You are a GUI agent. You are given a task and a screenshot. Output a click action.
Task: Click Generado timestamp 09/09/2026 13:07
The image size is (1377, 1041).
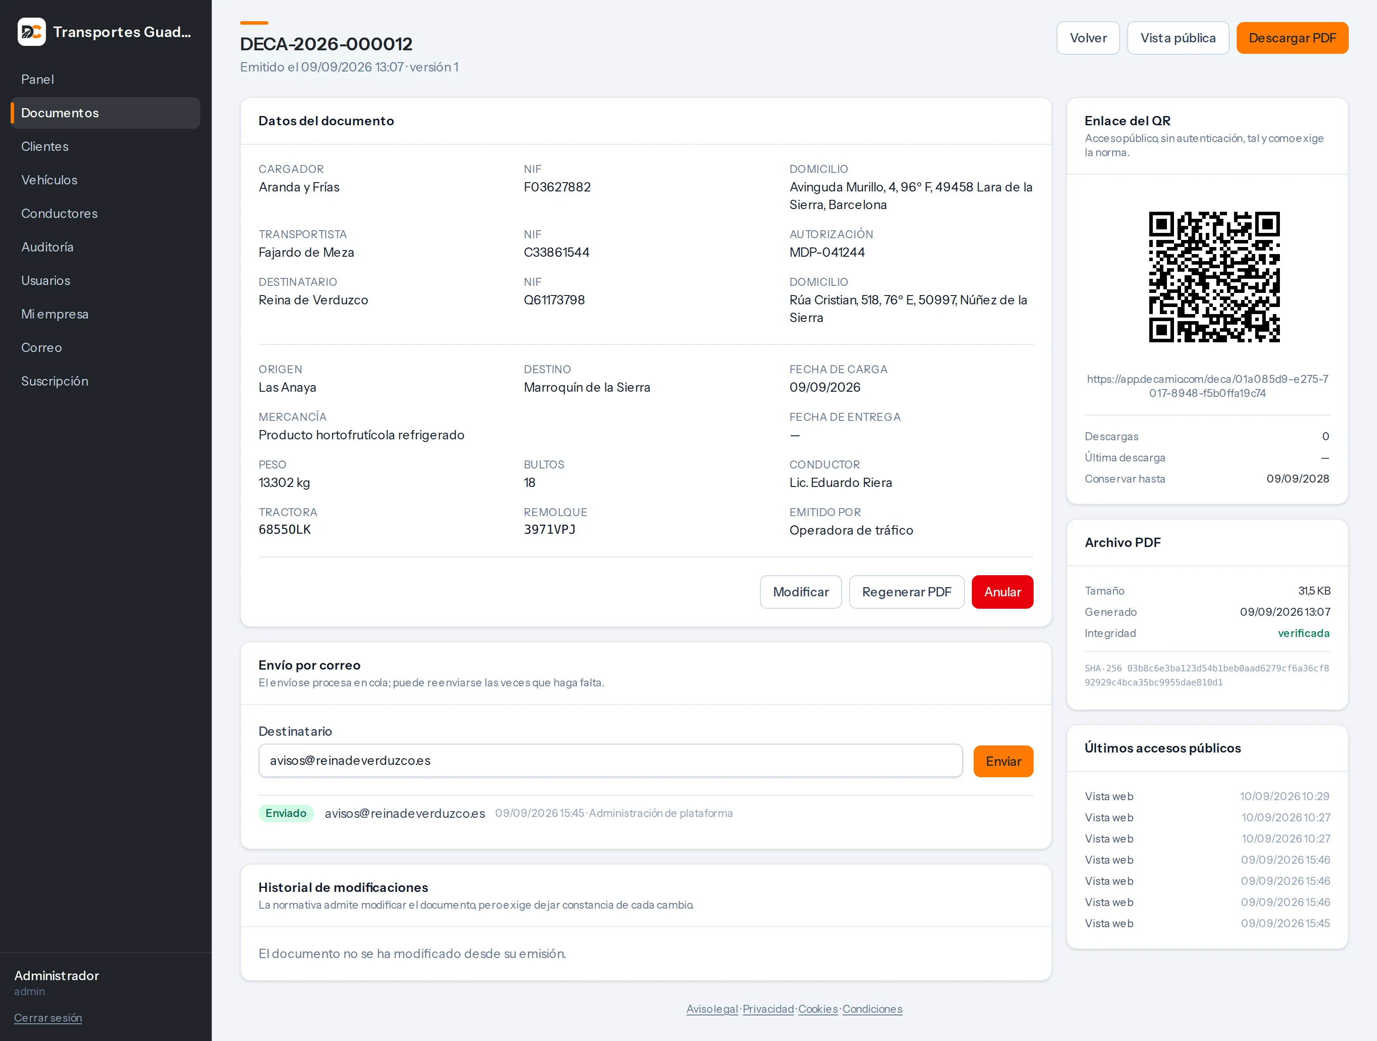1285,612
